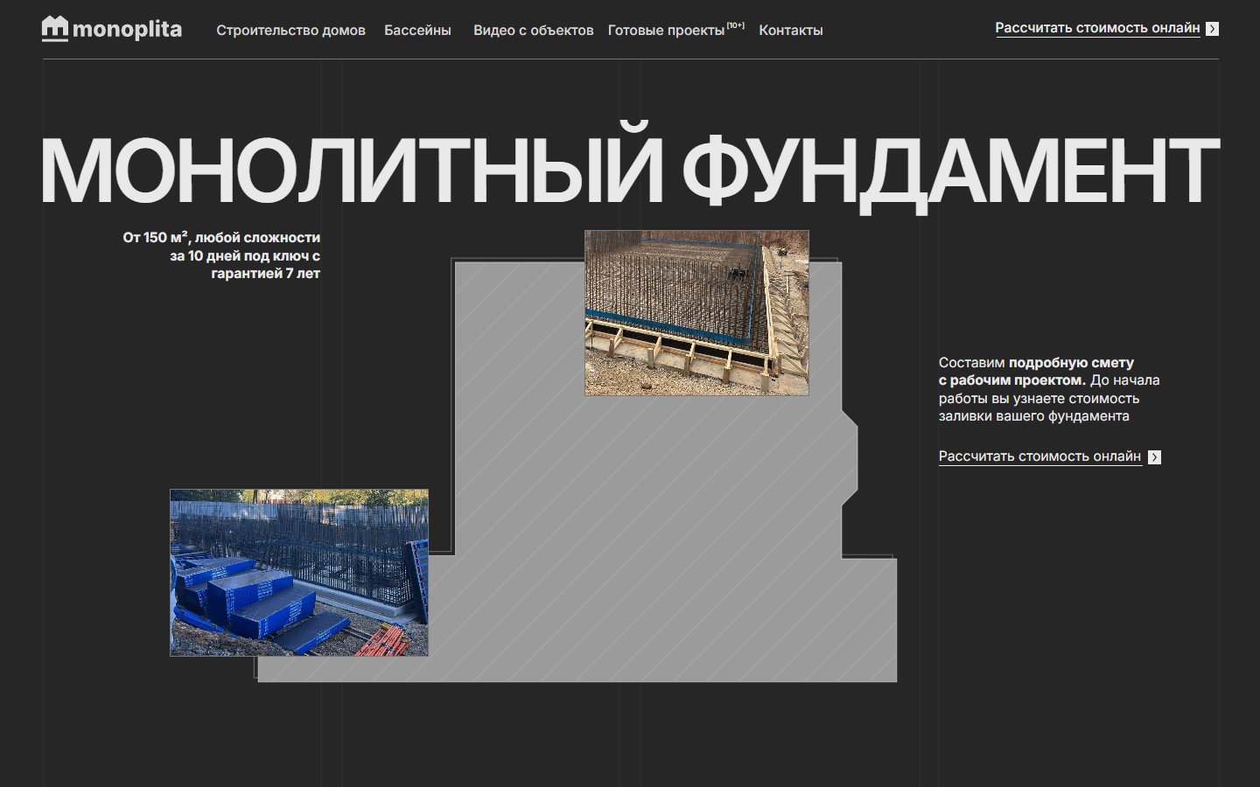This screenshot has width=1260, height=787.
Task: Go to 'Видео с объектов' page
Action: point(533,31)
